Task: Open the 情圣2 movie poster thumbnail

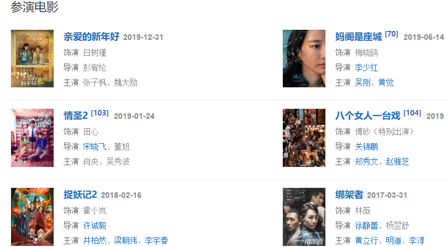Action: tap(32, 138)
